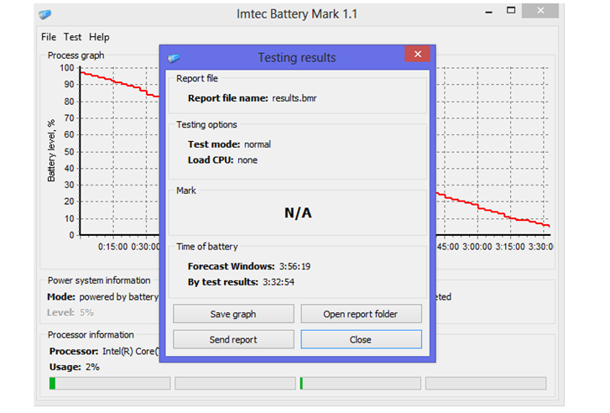The height and width of the screenshot is (413, 610).
Task: Click the 3:15:00 graph axis label
Action: coord(510,247)
